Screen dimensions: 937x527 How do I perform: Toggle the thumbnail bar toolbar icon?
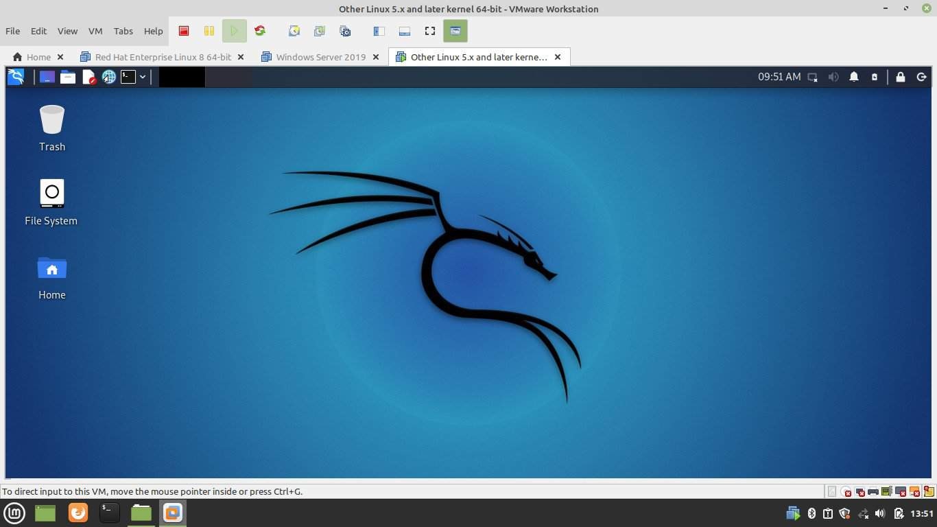[x=405, y=31]
